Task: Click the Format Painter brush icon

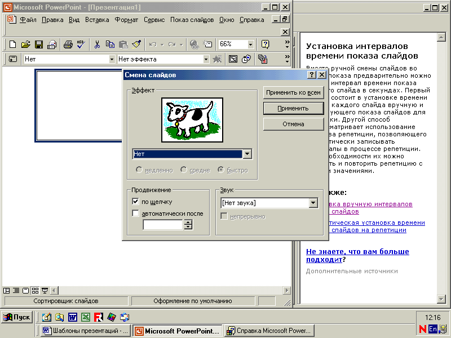Action: tap(136, 45)
